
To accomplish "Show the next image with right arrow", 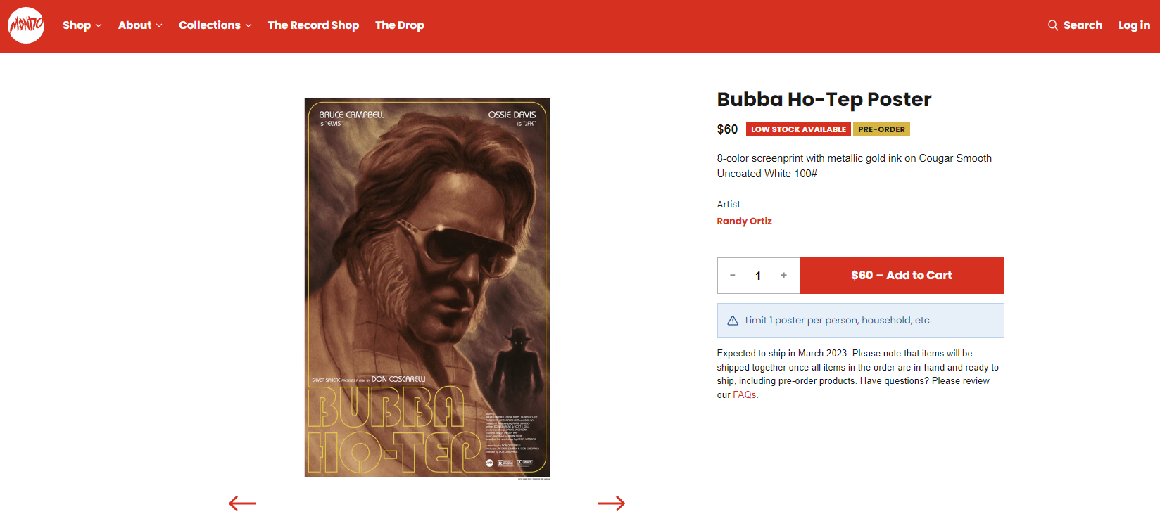I will coord(611,503).
